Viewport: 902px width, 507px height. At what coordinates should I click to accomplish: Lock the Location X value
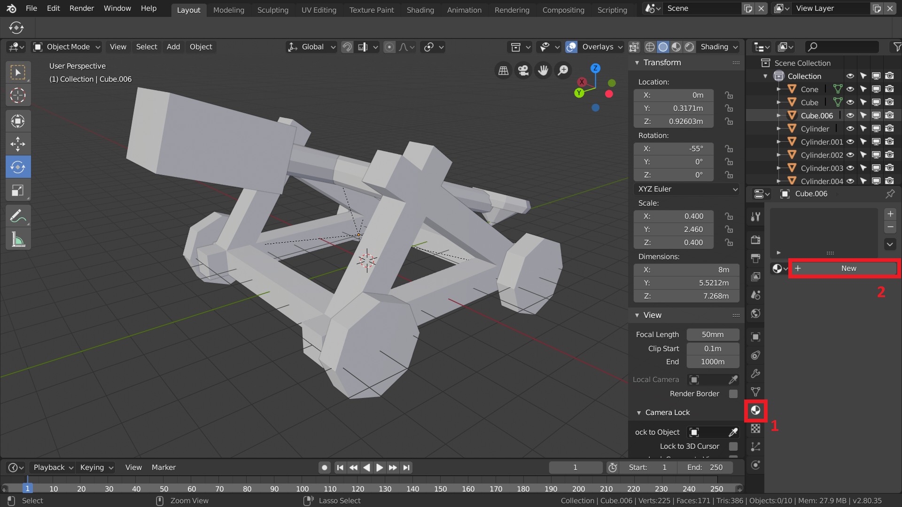coord(729,95)
